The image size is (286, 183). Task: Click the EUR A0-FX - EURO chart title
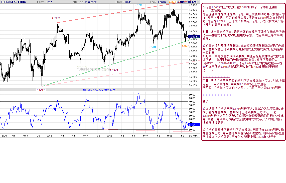[14, 2]
